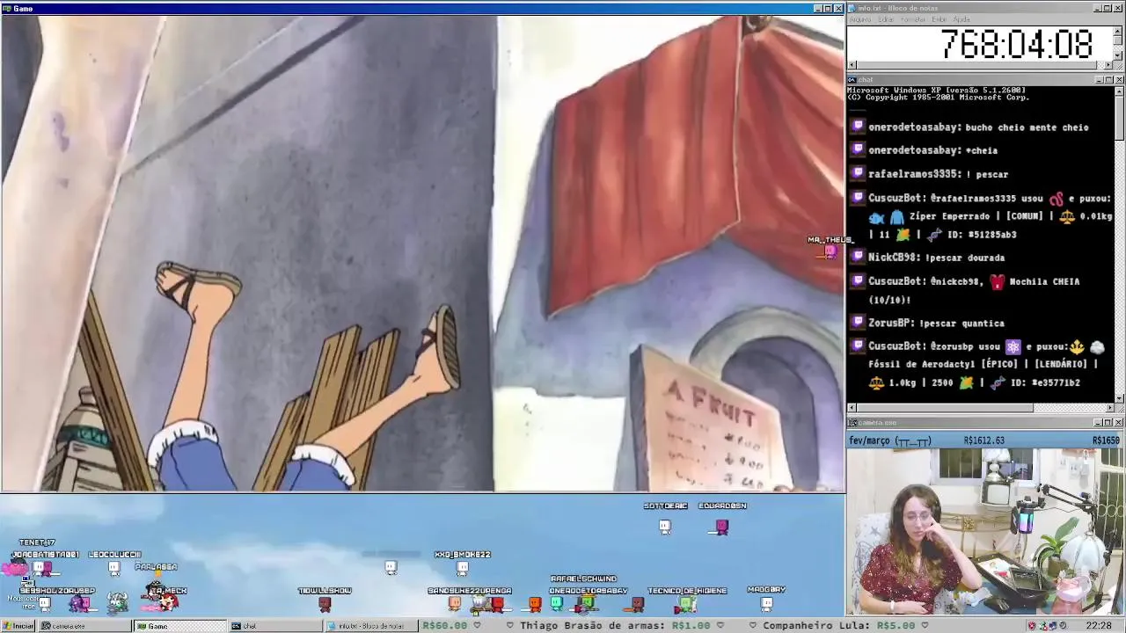Click NickCB98 username in chat
Image resolution: width=1126 pixels, height=633 pixels.
click(894, 258)
